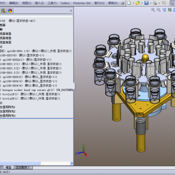Select the 1100-0201.2<2> component
Image resolution: width=175 pixels, height=175 pixels.
(31, 68)
